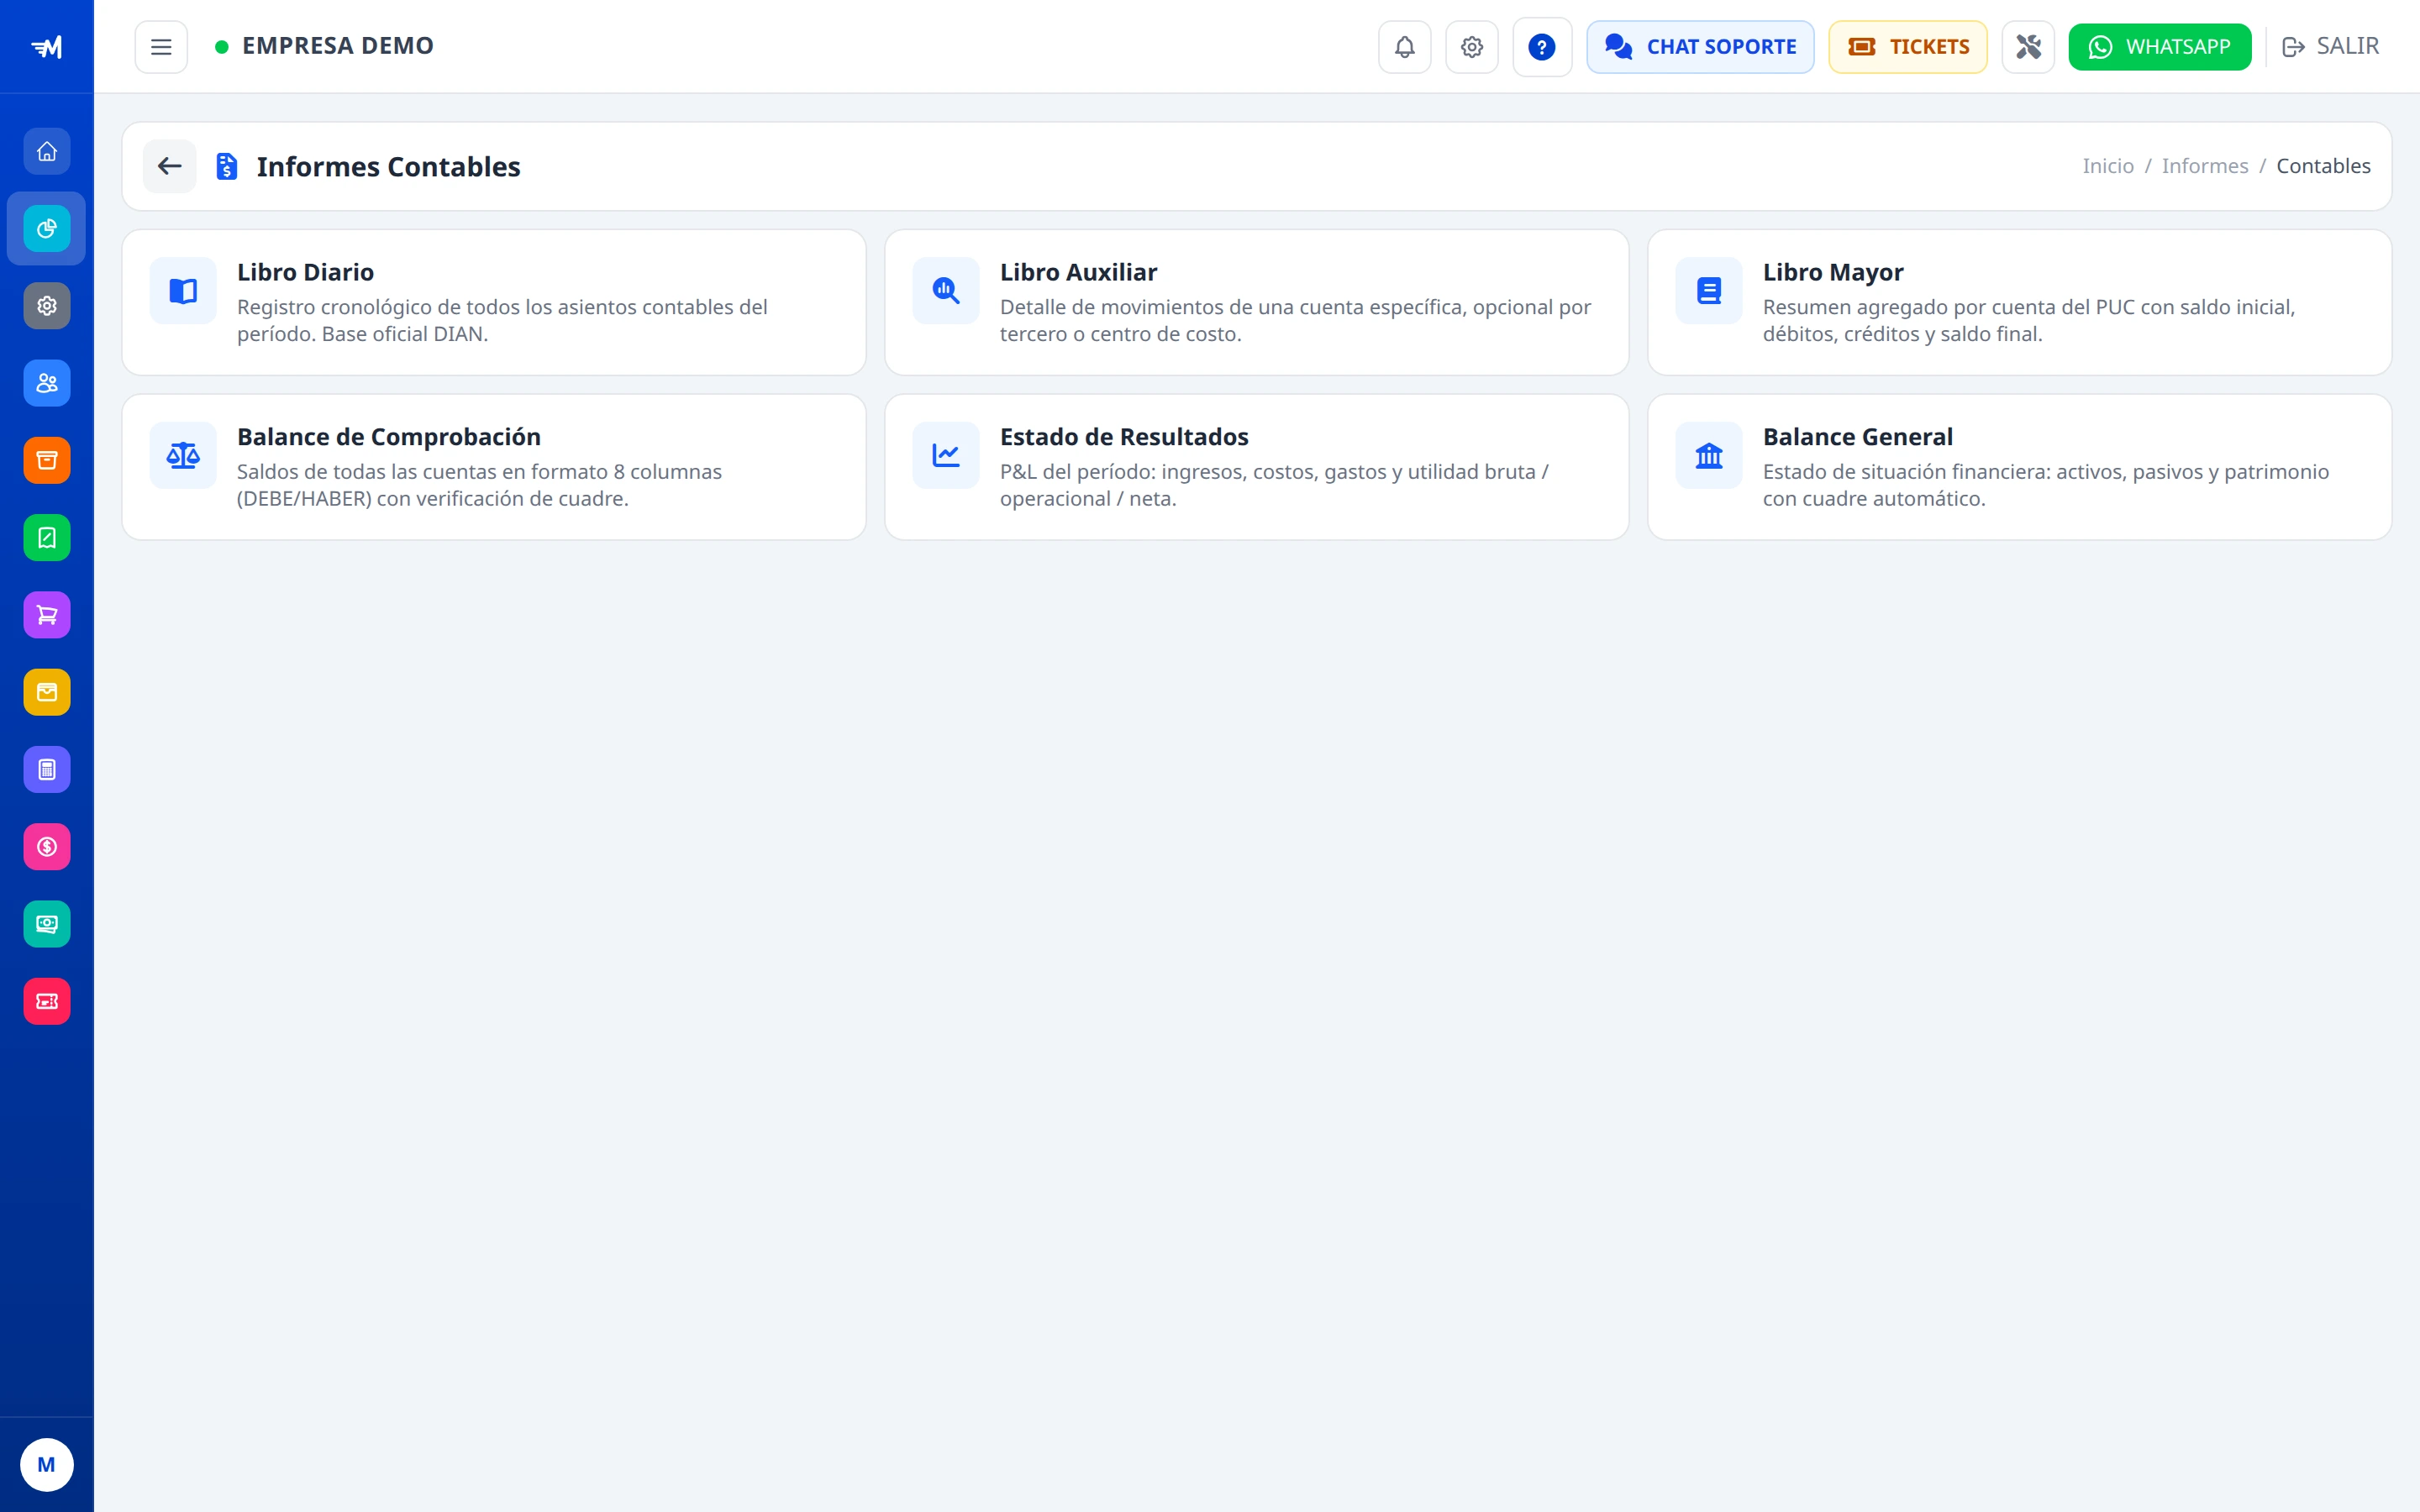Image resolution: width=2420 pixels, height=1512 pixels.
Task: Click the M user avatar
Action: click(x=46, y=1465)
